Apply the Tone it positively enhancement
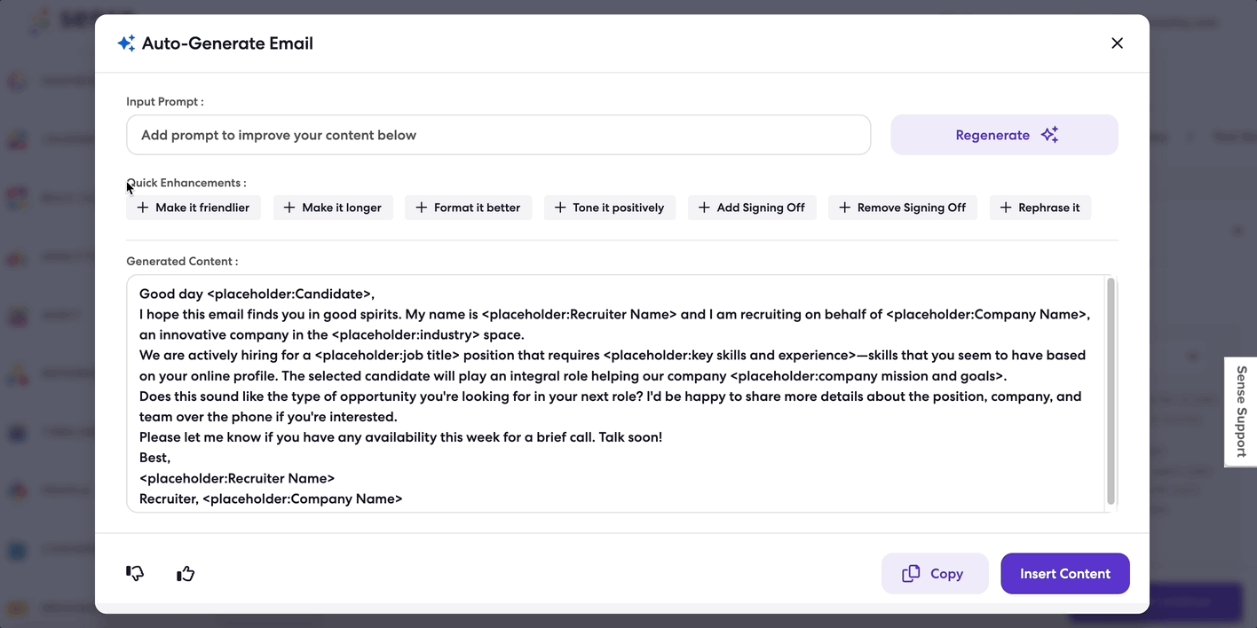1257x628 pixels. tap(610, 208)
